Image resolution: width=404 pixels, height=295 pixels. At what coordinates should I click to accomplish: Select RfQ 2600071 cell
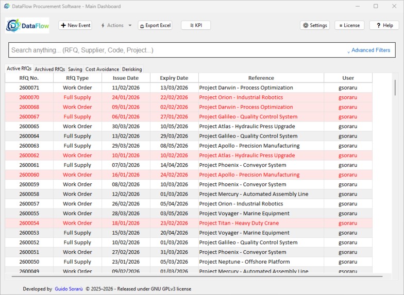[x=29, y=88]
